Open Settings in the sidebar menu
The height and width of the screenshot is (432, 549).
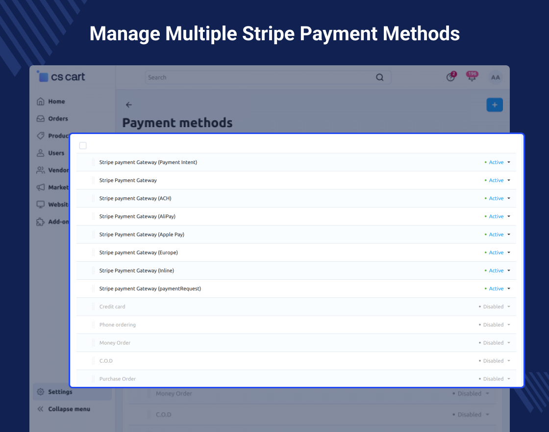(60, 392)
